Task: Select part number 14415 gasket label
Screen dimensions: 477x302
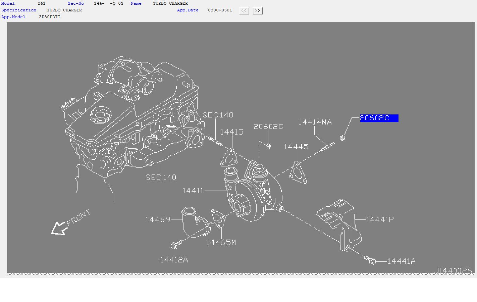Action: 232,132
